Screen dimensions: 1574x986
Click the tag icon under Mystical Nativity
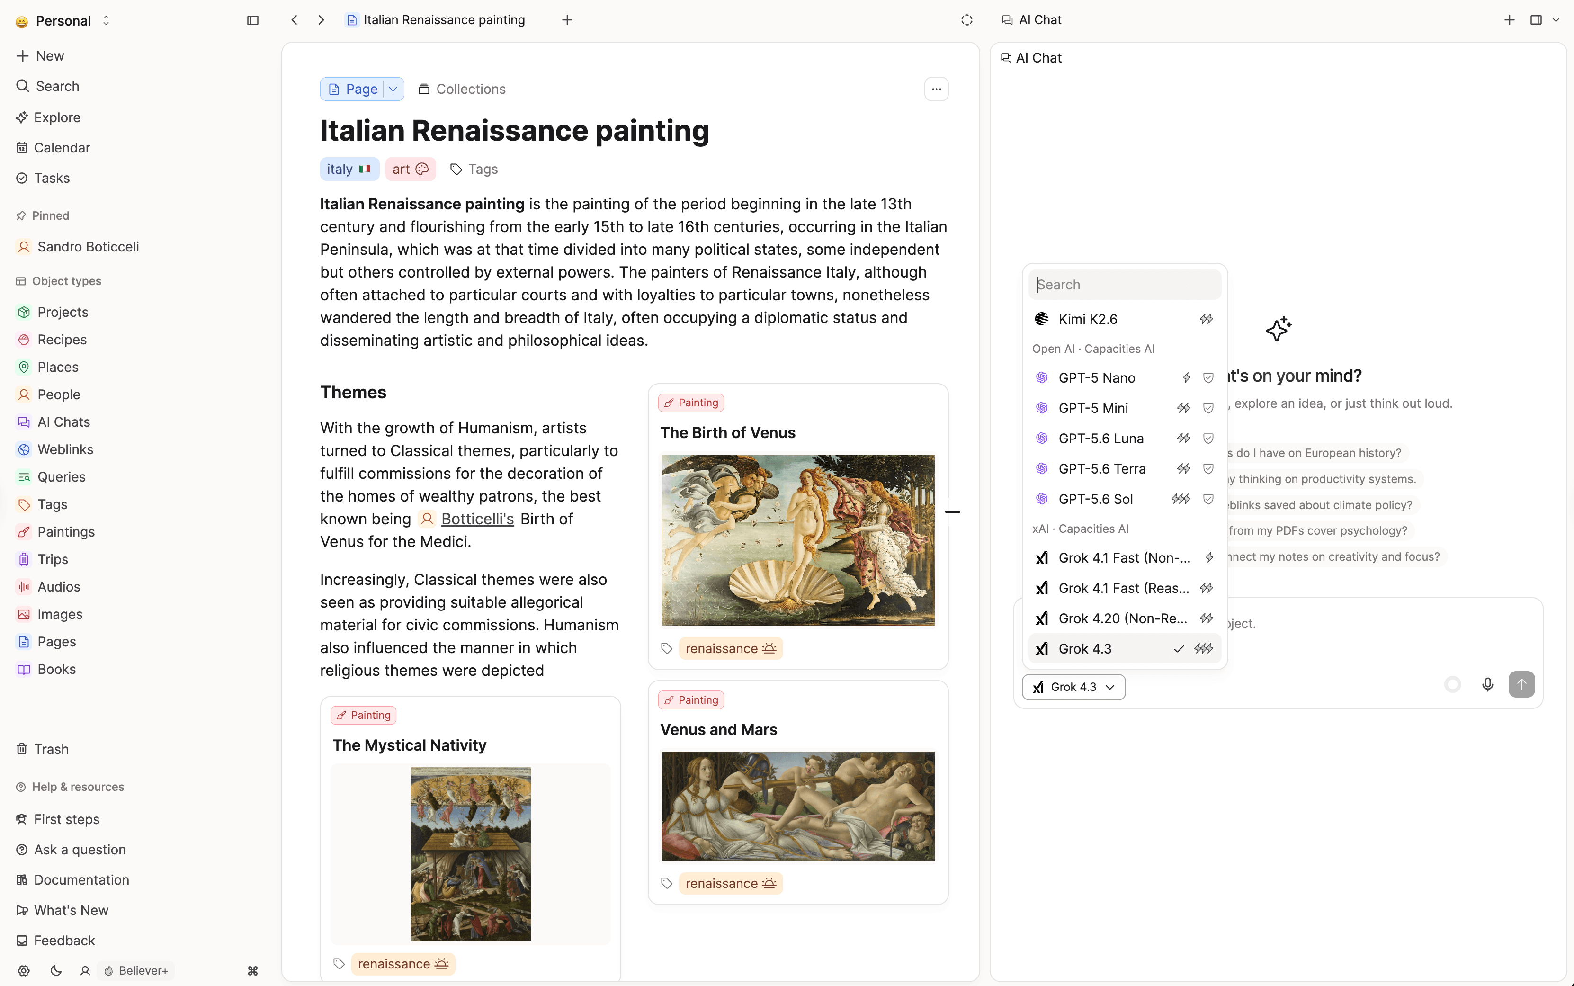[x=339, y=964]
